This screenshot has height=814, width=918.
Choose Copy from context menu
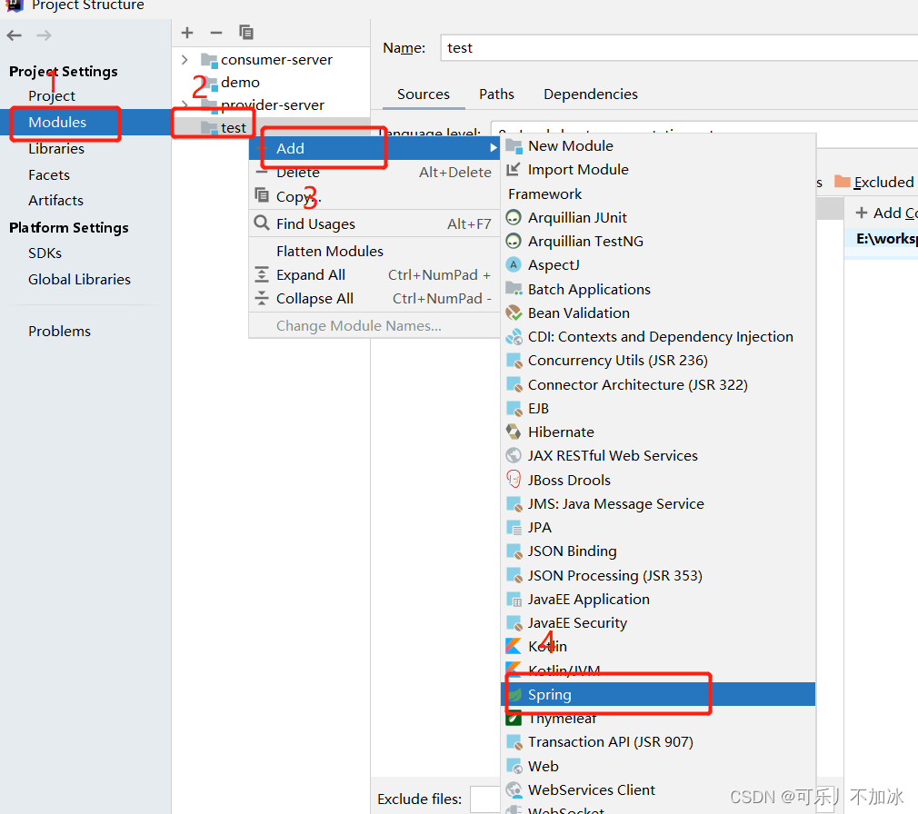374,196
